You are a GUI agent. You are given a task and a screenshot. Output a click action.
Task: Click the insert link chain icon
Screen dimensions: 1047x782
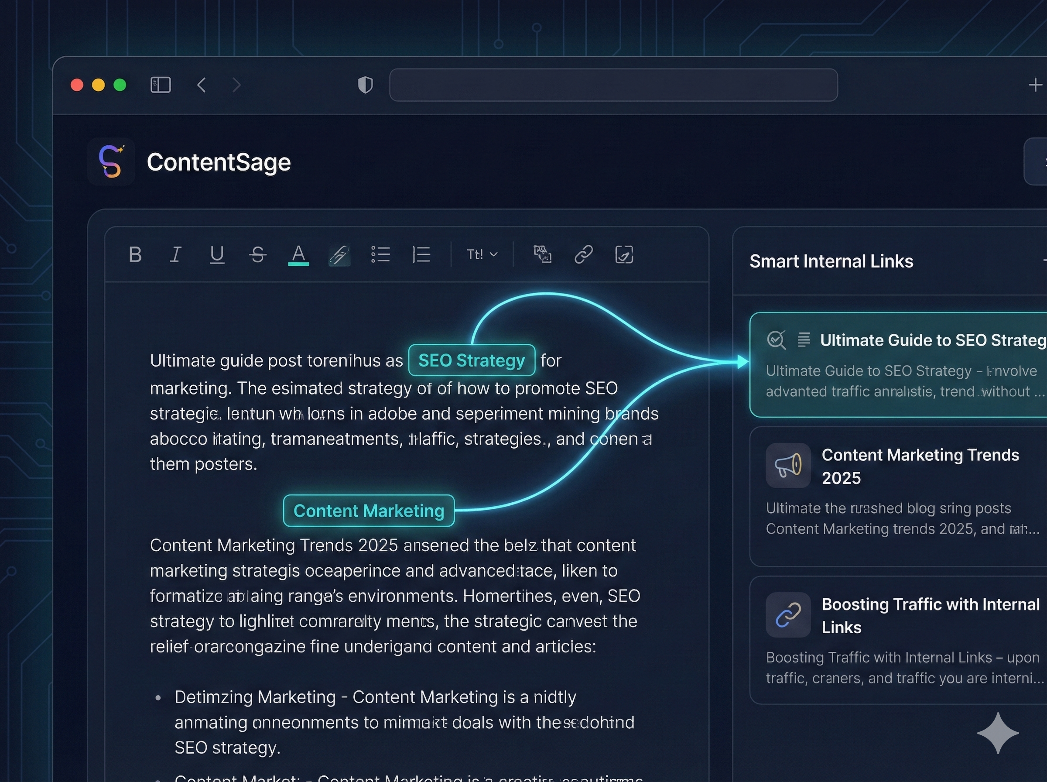coord(583,254)
